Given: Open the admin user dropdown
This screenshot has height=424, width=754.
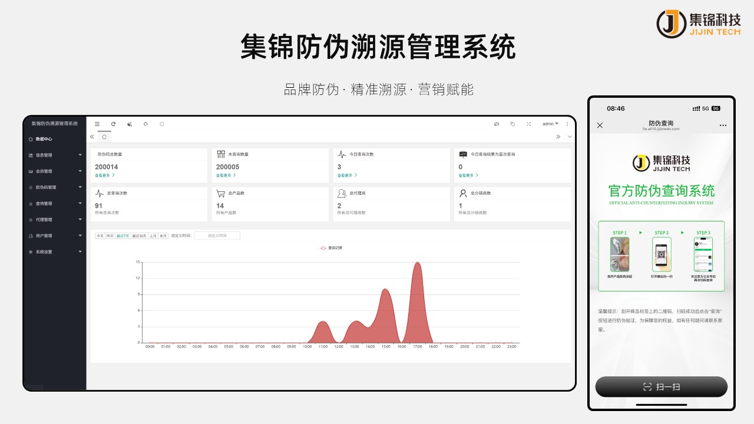Looking at the screenshot, I should point(550,124).
